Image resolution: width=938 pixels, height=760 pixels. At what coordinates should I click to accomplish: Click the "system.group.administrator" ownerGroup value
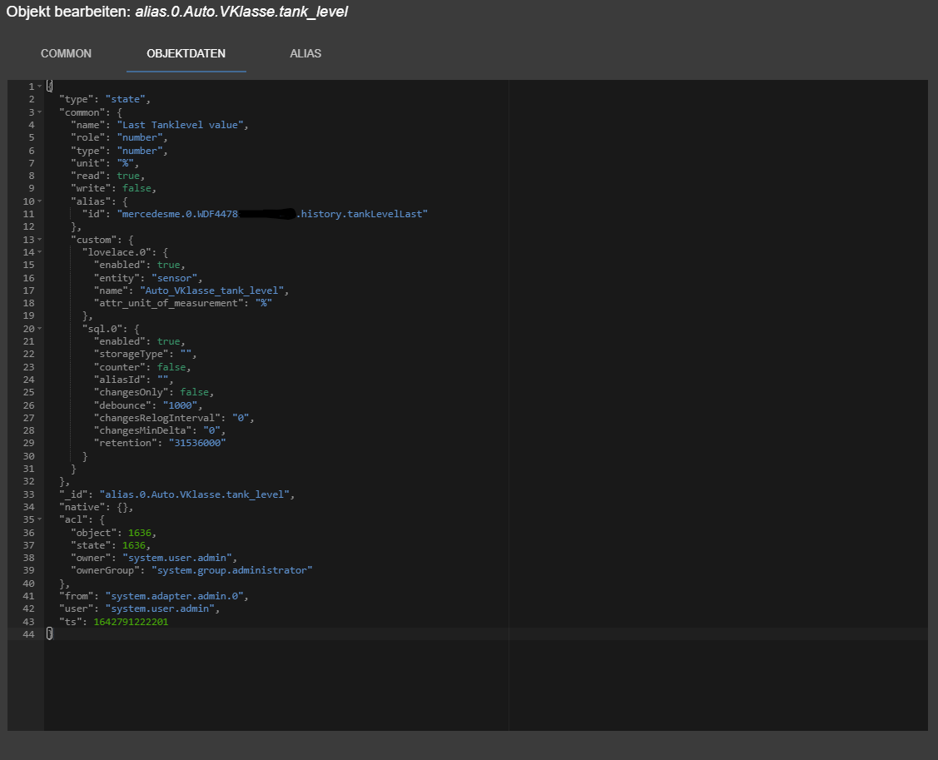(232, 570)
